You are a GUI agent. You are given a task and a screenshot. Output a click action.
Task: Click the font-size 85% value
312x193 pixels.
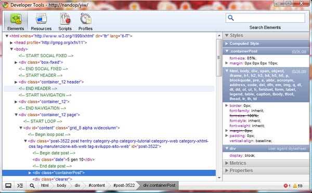click(252, 58)
